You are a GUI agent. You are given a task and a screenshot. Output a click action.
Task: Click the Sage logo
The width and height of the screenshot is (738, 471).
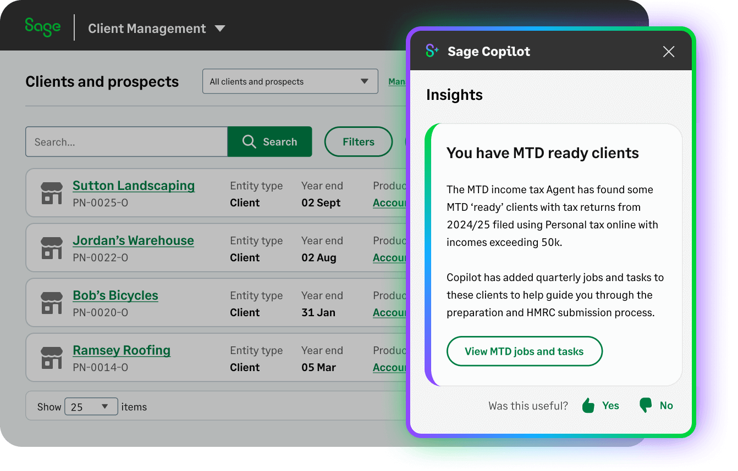(x=42, y=25)
